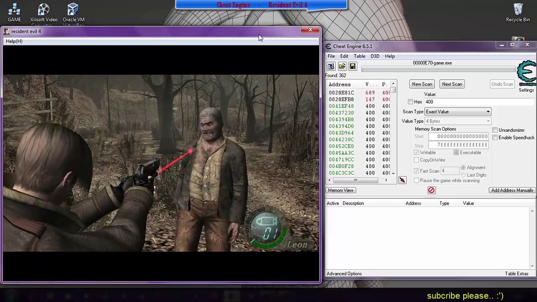The image size is (537, 302).
Task: Click Add Address Manually button
Action: tap(512, 190)
